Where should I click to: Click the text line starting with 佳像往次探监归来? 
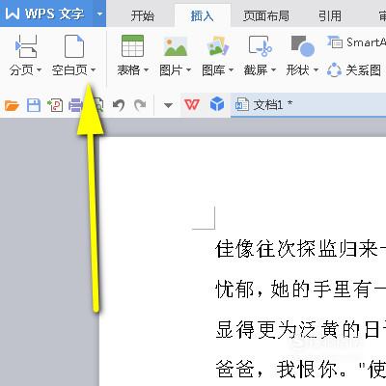tap(300, 249)
